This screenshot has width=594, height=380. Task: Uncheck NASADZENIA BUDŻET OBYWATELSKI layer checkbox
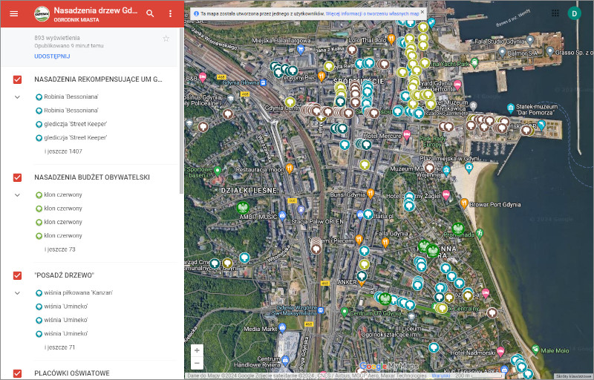(17, 177)
